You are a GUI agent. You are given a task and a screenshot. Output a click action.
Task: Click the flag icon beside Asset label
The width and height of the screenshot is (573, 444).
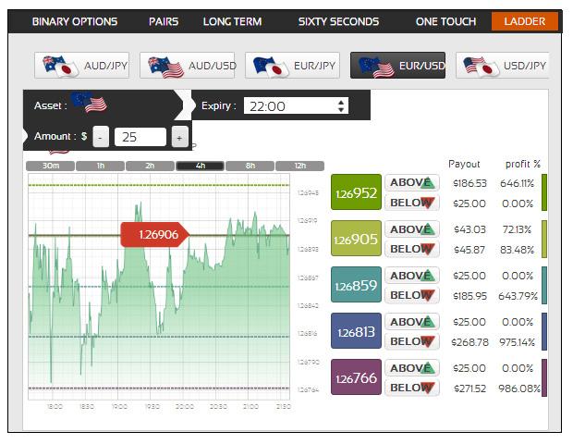tap(89, 103)
